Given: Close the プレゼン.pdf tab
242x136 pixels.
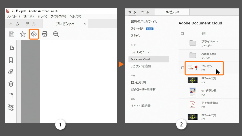Looking at the screenshot, I should click(85, 24).
